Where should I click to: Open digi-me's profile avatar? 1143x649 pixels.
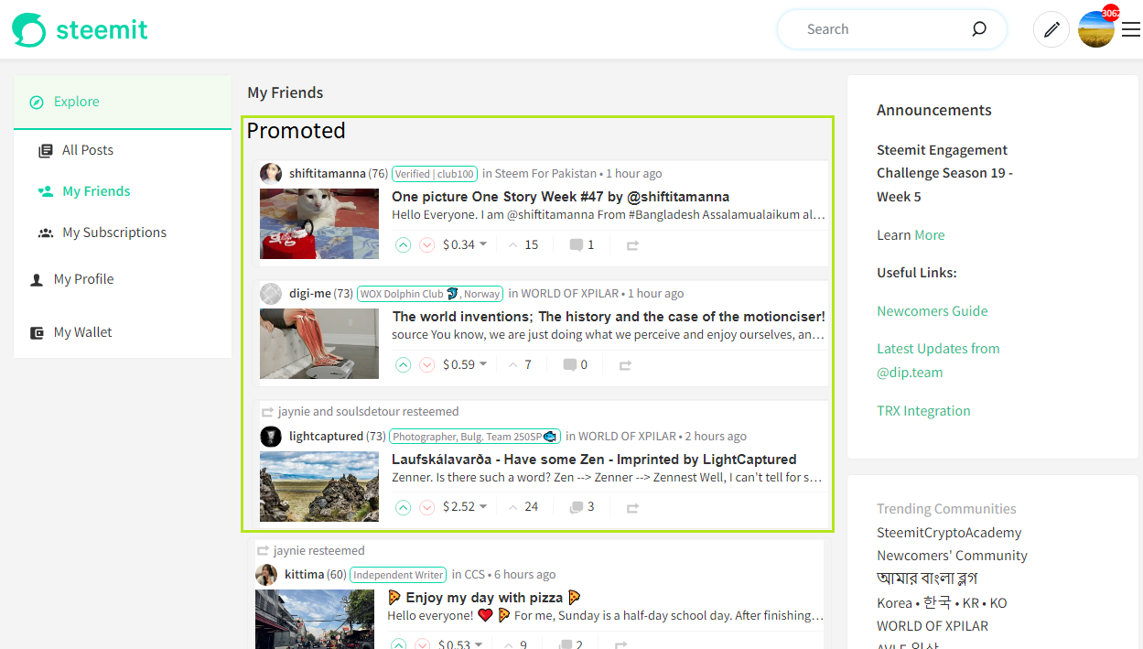[x=271, y=294]
